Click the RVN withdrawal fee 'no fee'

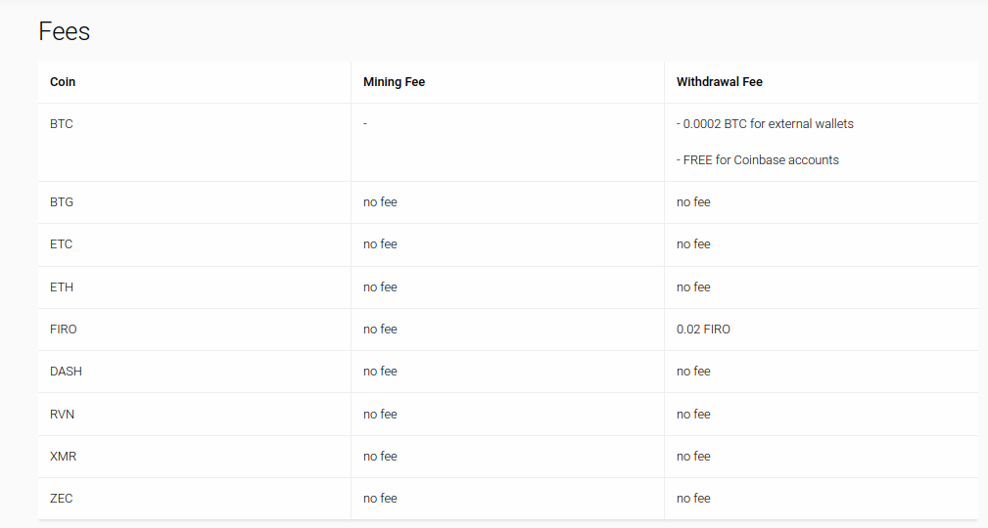click(x=693, y=415)
